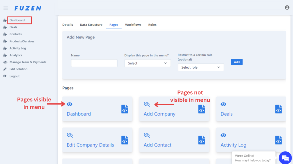This screenshot has height=164, width=293.
Task: Switch to the Workflows tab
Action: point(133,25)
